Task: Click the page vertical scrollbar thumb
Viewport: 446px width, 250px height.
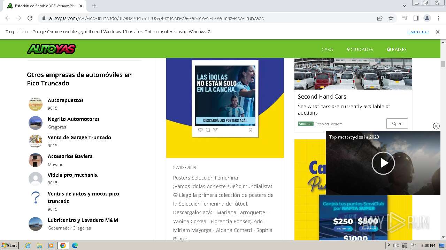Action: [443, 64]
